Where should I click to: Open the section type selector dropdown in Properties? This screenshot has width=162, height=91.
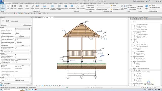(x=31, y=21)
